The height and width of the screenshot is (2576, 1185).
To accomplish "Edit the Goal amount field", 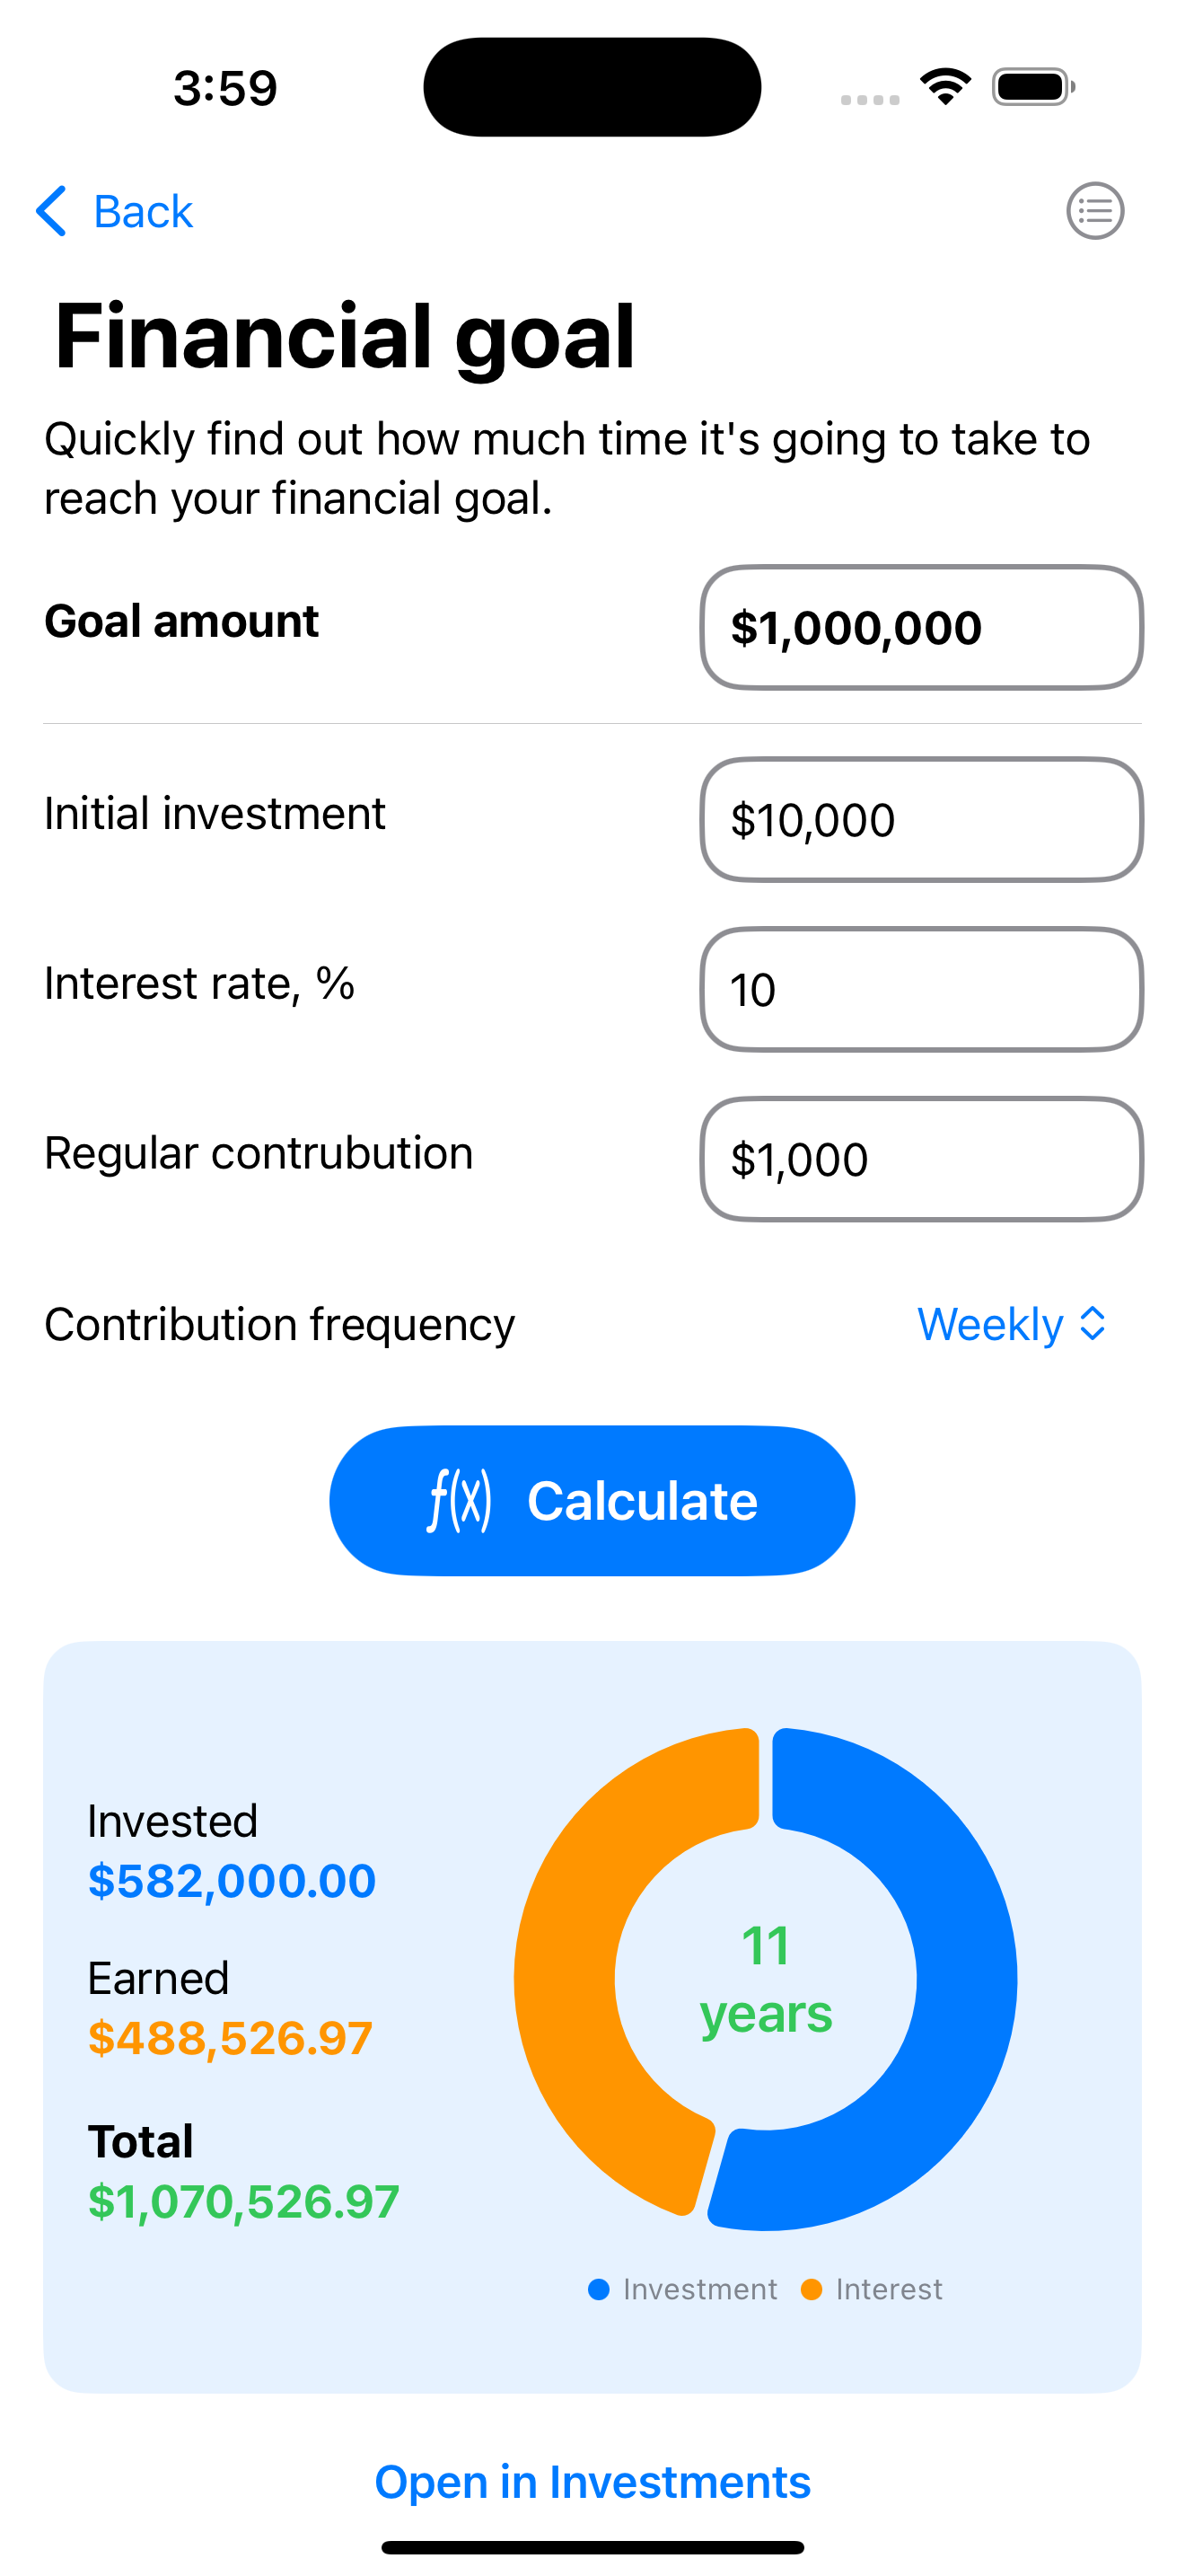I will tap(920, 628).
